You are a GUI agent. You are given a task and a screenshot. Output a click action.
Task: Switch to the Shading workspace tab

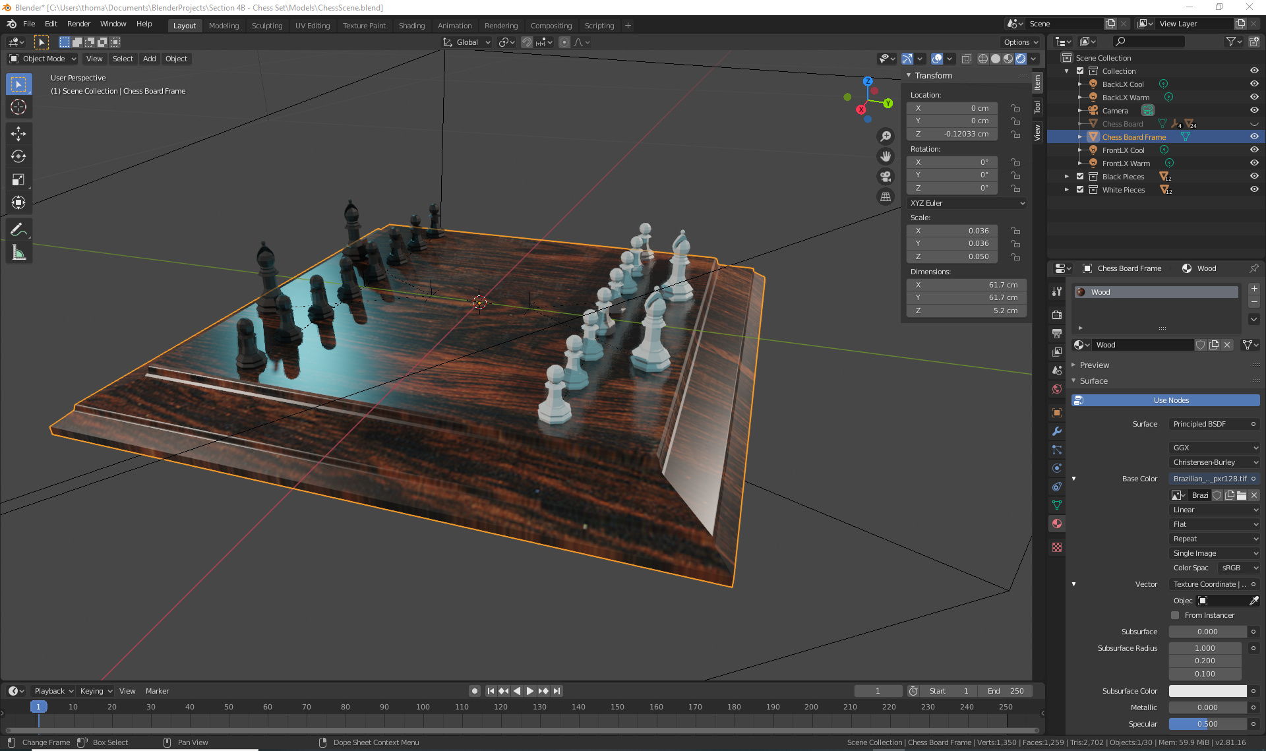411,25
